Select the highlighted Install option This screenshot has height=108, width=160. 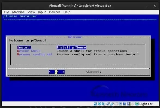tap(24, 47)
